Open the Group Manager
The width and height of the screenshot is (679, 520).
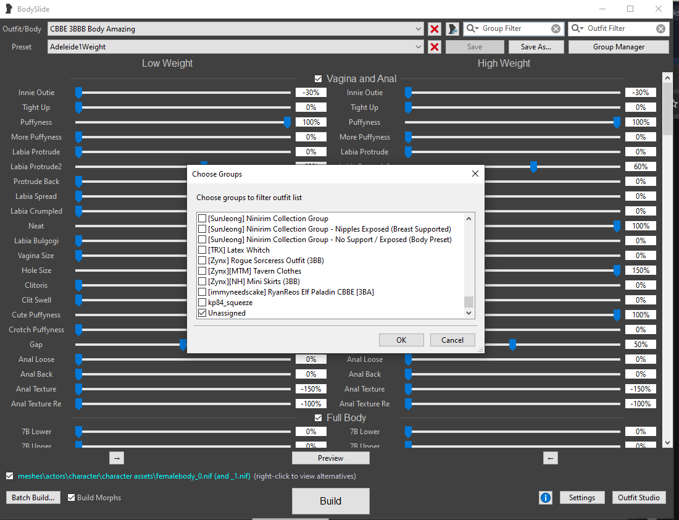tap(619, 47)
